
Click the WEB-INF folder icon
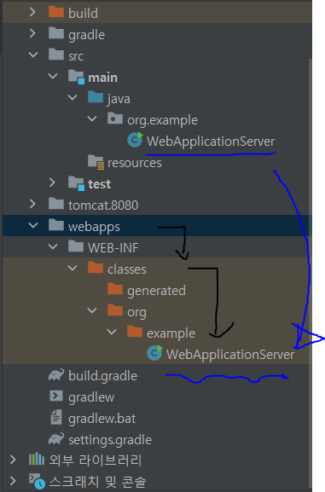pos(76,246)
